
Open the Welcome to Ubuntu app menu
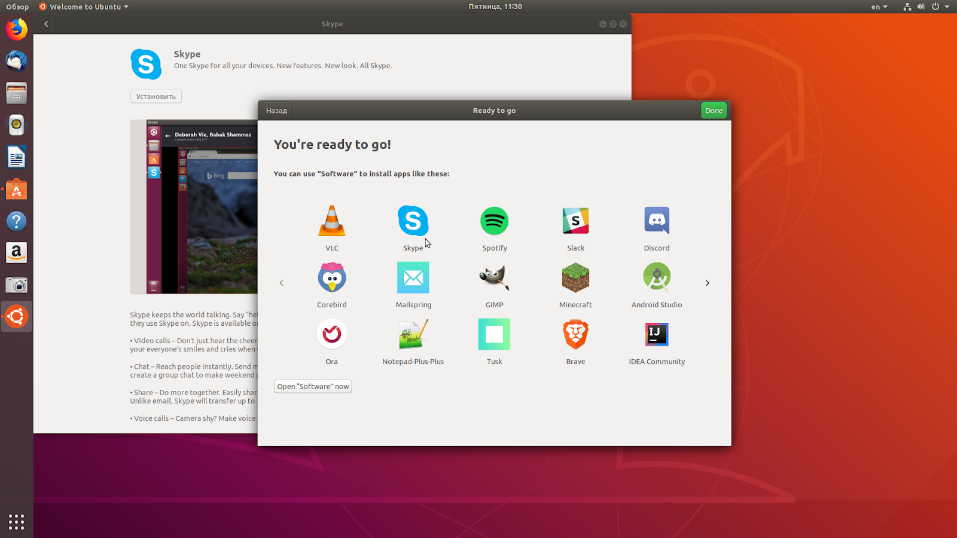pyautogui.click(x=84, y=7)
